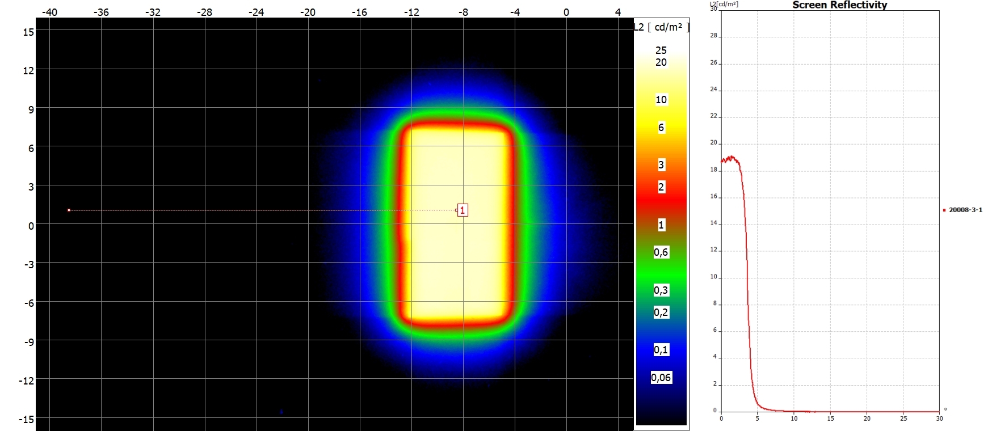This screenshot has width=988, height=431.
Task: Click the L2 [cd/m²] color scale heading
Action: click(x=662, y=27)
